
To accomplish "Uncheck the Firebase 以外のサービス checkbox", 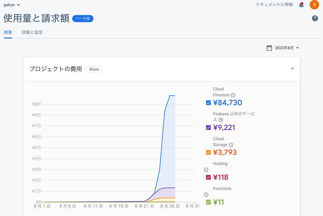I will (x=208, y=128).
